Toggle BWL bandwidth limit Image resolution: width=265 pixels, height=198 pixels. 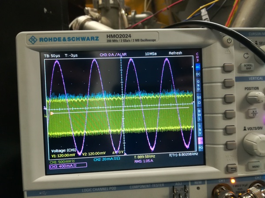(x=200, y=115)
